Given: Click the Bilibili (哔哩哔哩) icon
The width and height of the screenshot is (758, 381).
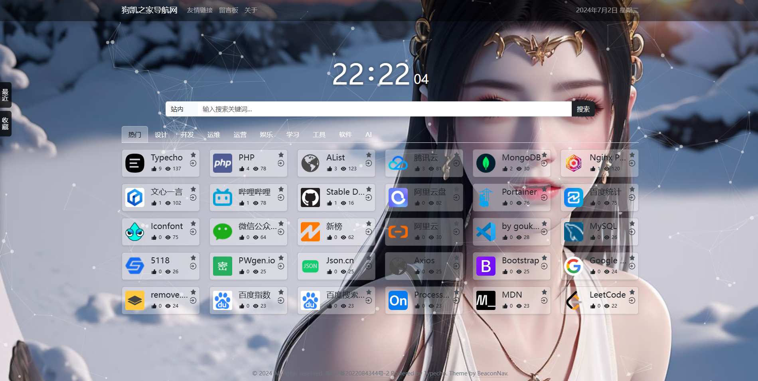Looking at the screenshot, I should [223, 197].
